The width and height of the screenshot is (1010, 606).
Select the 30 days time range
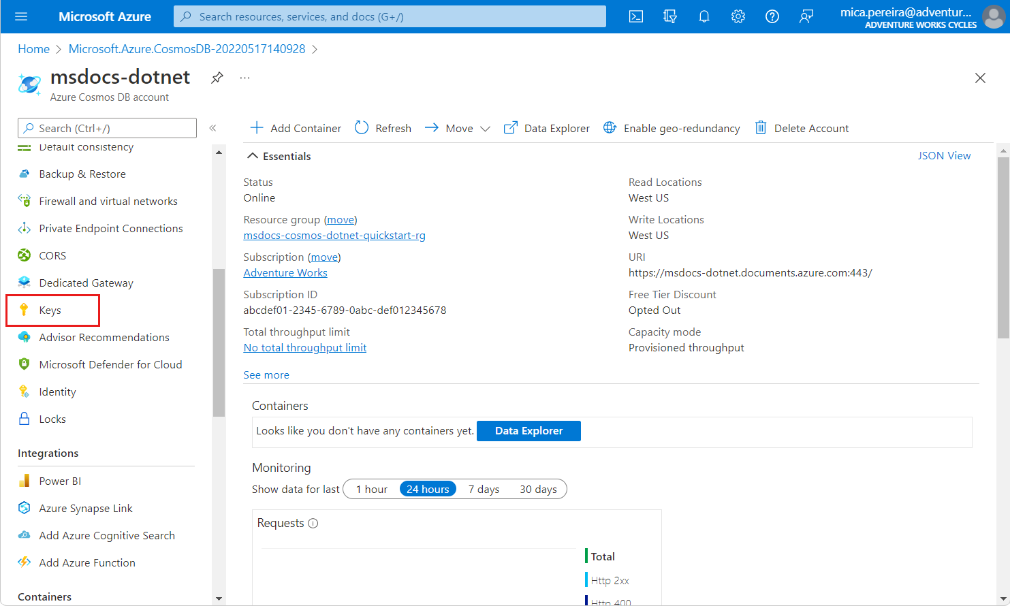click(x=538, y=489)
